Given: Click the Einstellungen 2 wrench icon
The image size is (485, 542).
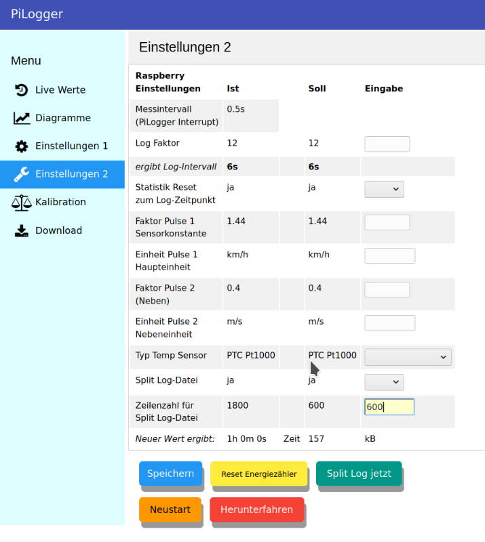Looking at the screenshot, I should pyautogui.click(x=22, y=174).
